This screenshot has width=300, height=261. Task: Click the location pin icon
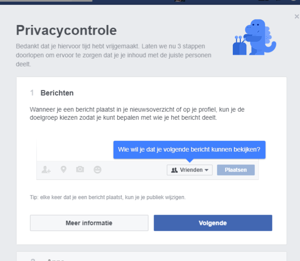click(63, 170)
